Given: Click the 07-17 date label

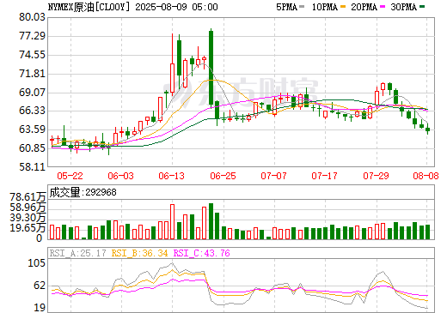Looking at the screenshot, I should point(324,176).
